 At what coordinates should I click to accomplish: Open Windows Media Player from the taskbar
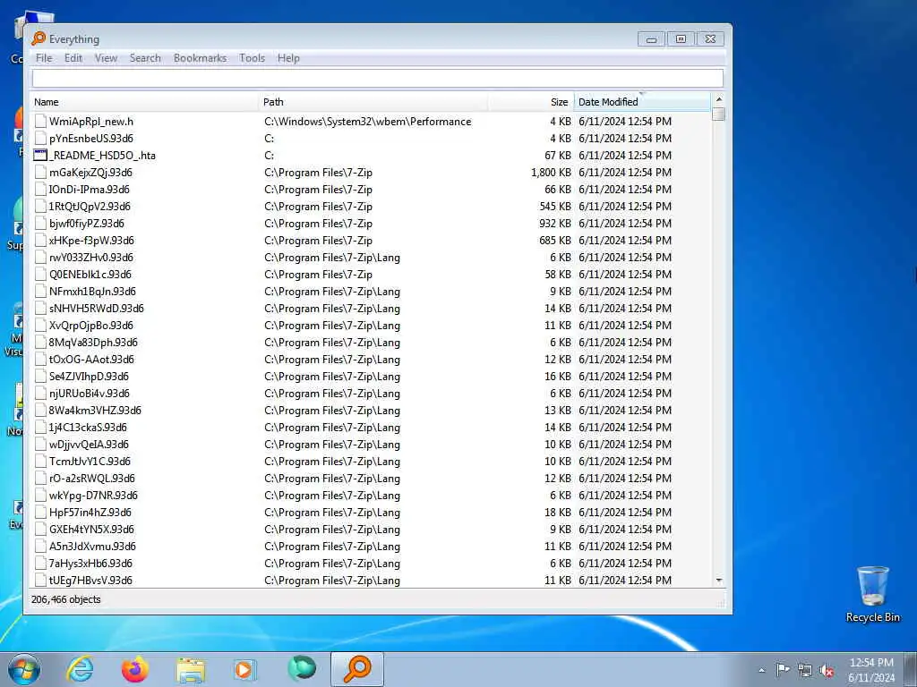coord(244,669)
